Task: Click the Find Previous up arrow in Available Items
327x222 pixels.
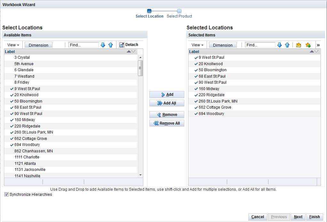Action: pos(110,45)
